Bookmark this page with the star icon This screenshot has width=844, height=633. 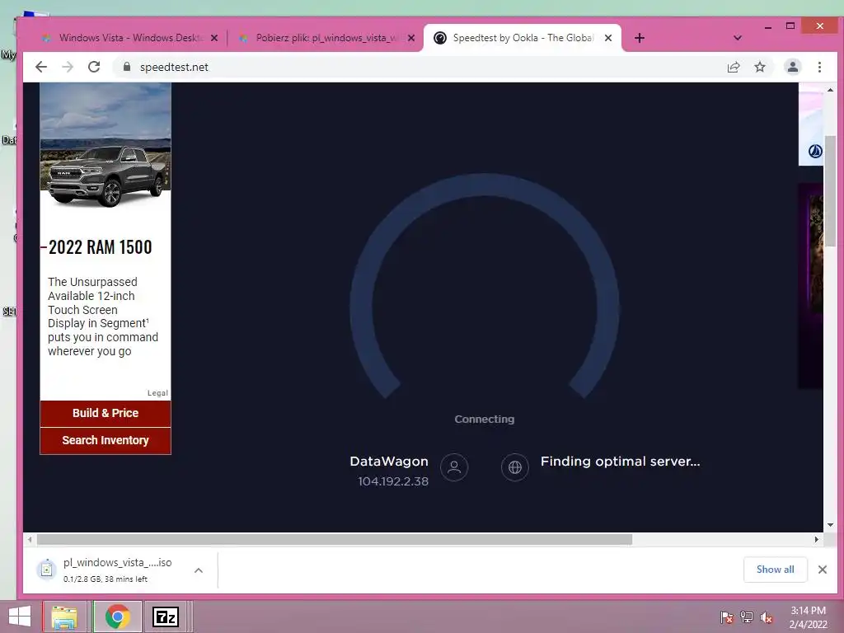(759, 67)
